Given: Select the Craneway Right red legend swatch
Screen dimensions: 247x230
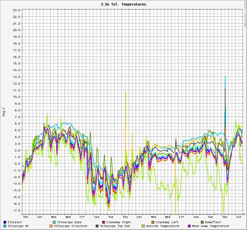Looking at the screenshot, I should coord(103,222).
